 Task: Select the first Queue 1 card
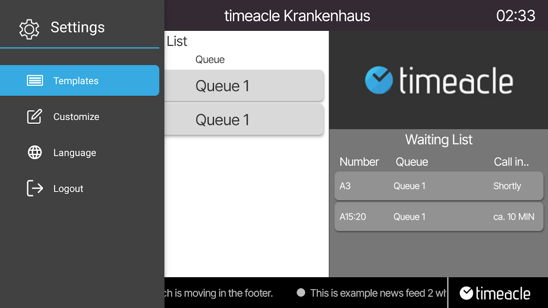click(244, 85)
